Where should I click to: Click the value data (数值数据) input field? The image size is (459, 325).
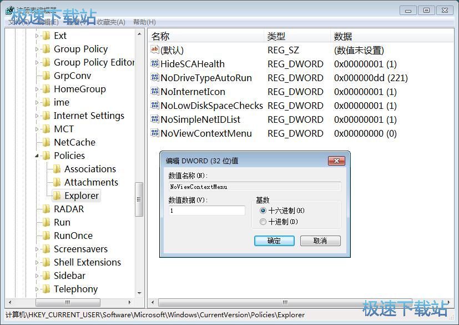click(x=207, y=211)
